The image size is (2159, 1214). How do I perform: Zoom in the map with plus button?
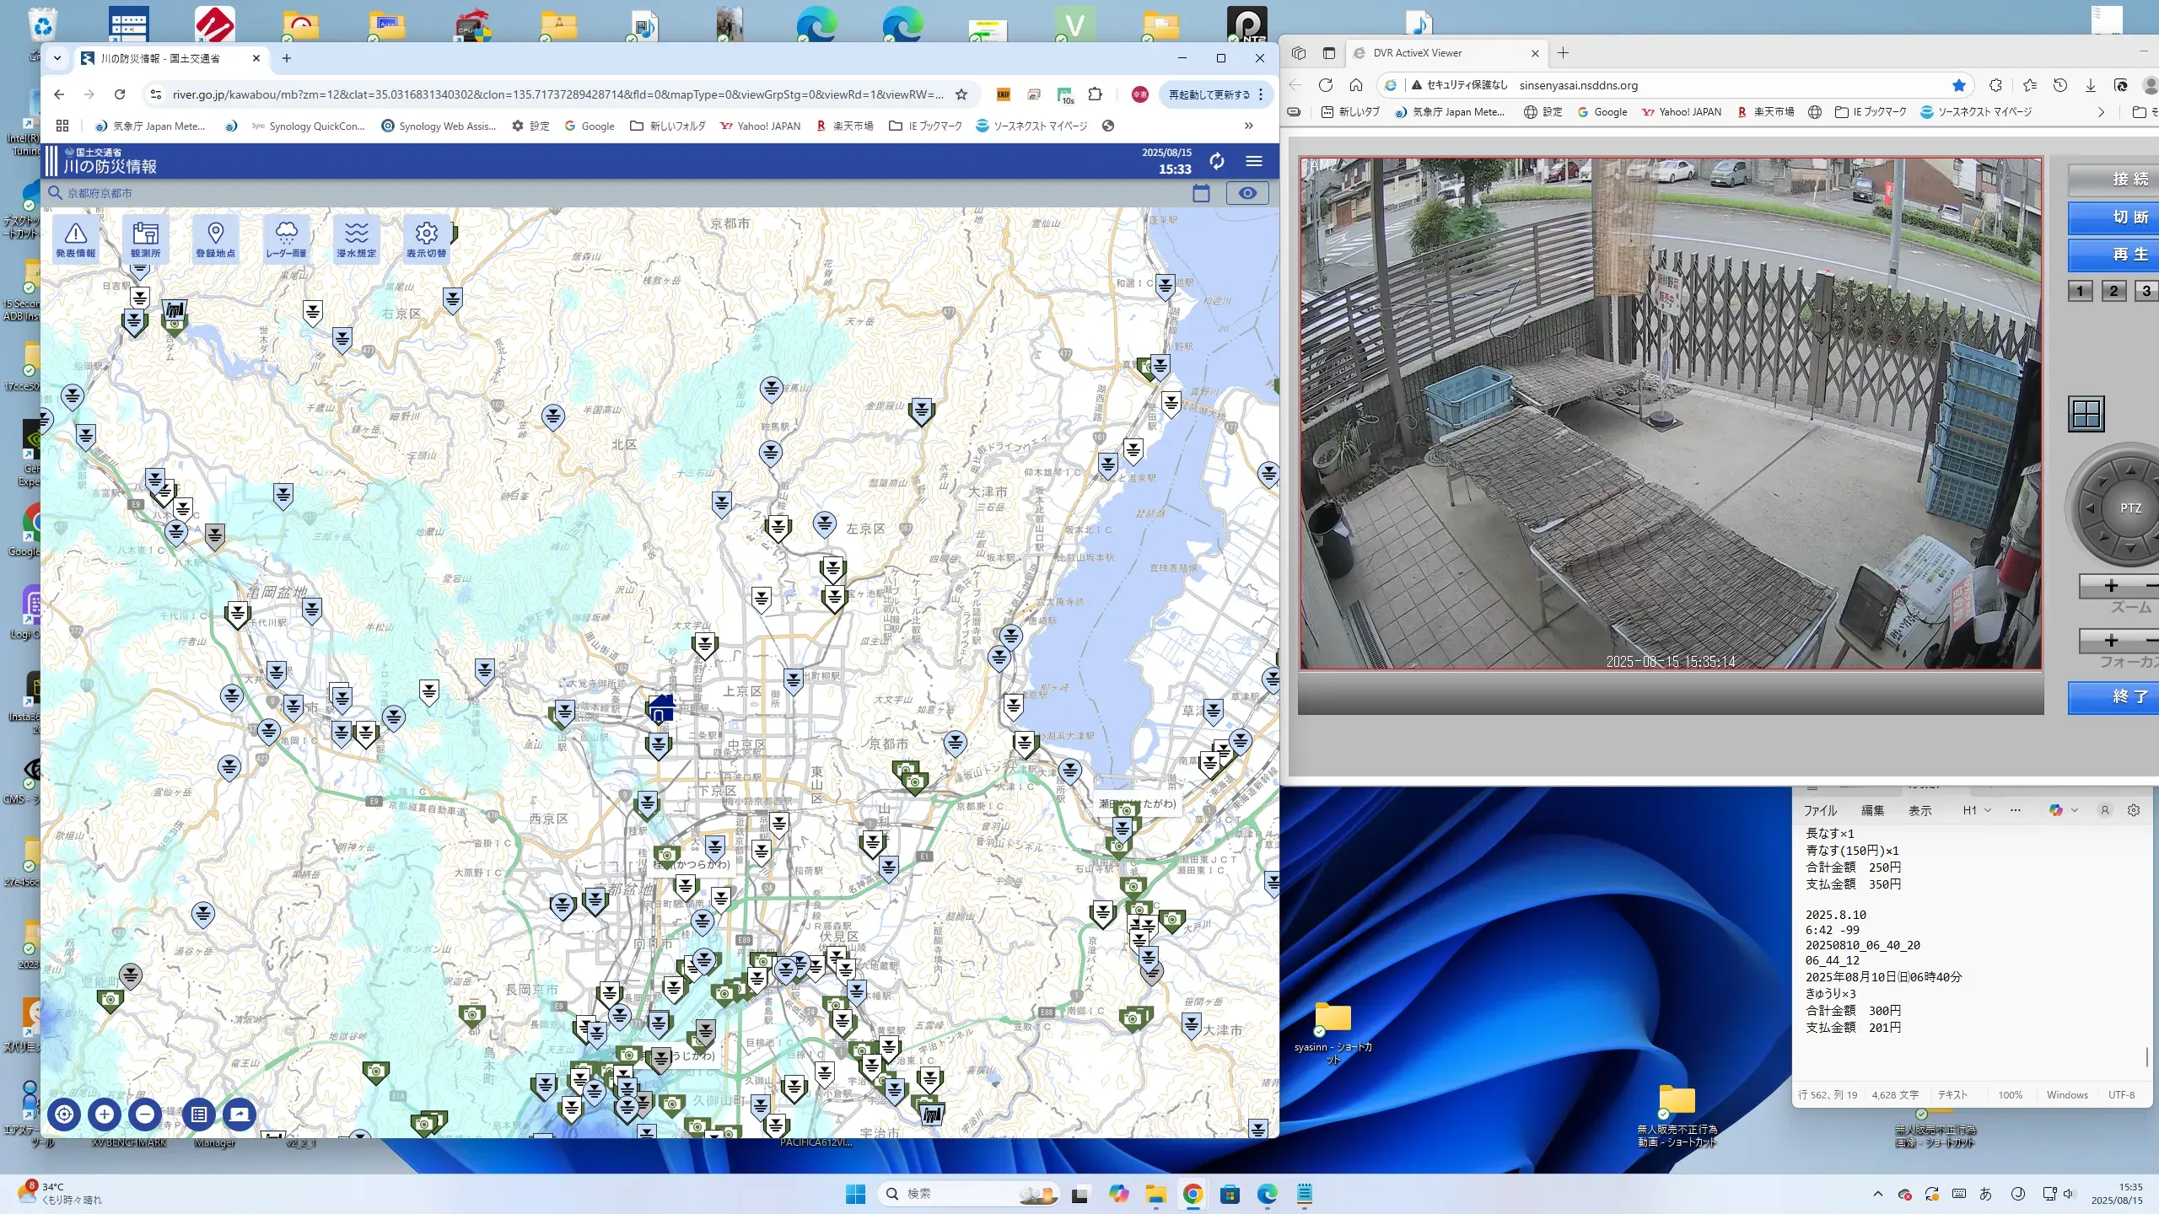click(105, 1115)
